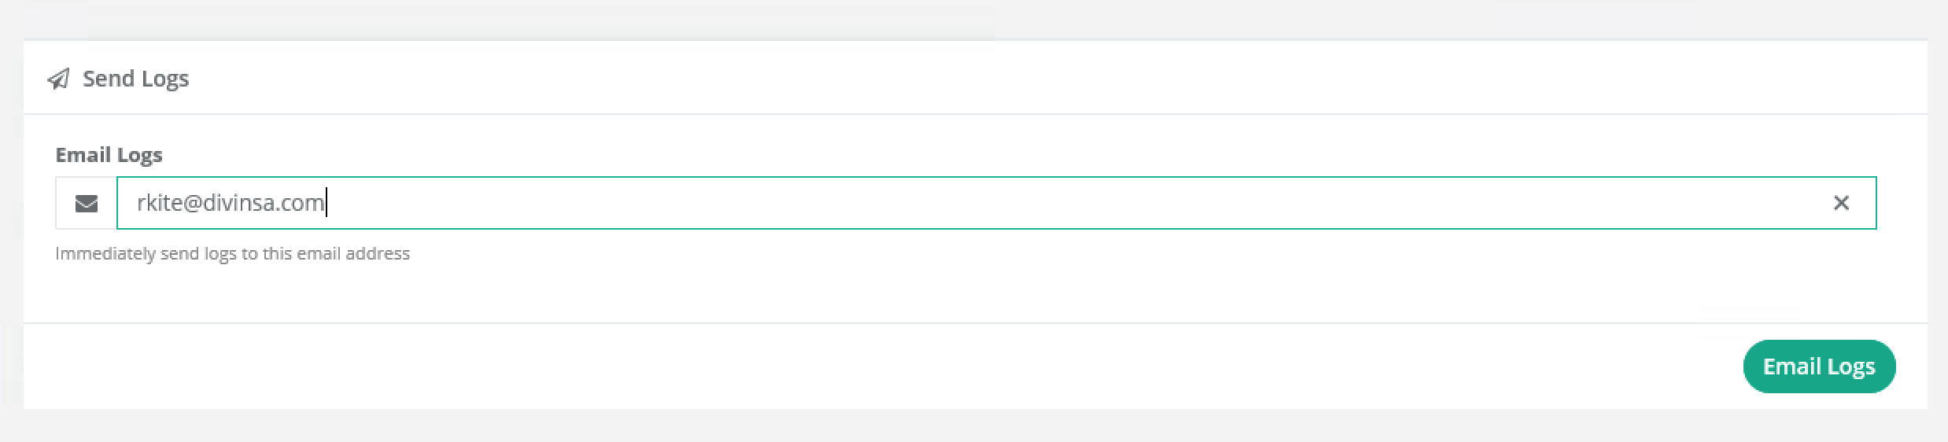Click on the typed rkite@divinsa.com text
Image resolution: width=1948 pixels, height=442 pixels.
pyautogui.click(x=231, y=203)
